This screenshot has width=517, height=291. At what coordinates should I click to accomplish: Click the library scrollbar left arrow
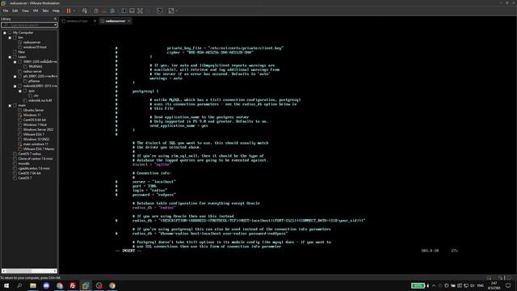pyautogui.click(x=3, y=271)
